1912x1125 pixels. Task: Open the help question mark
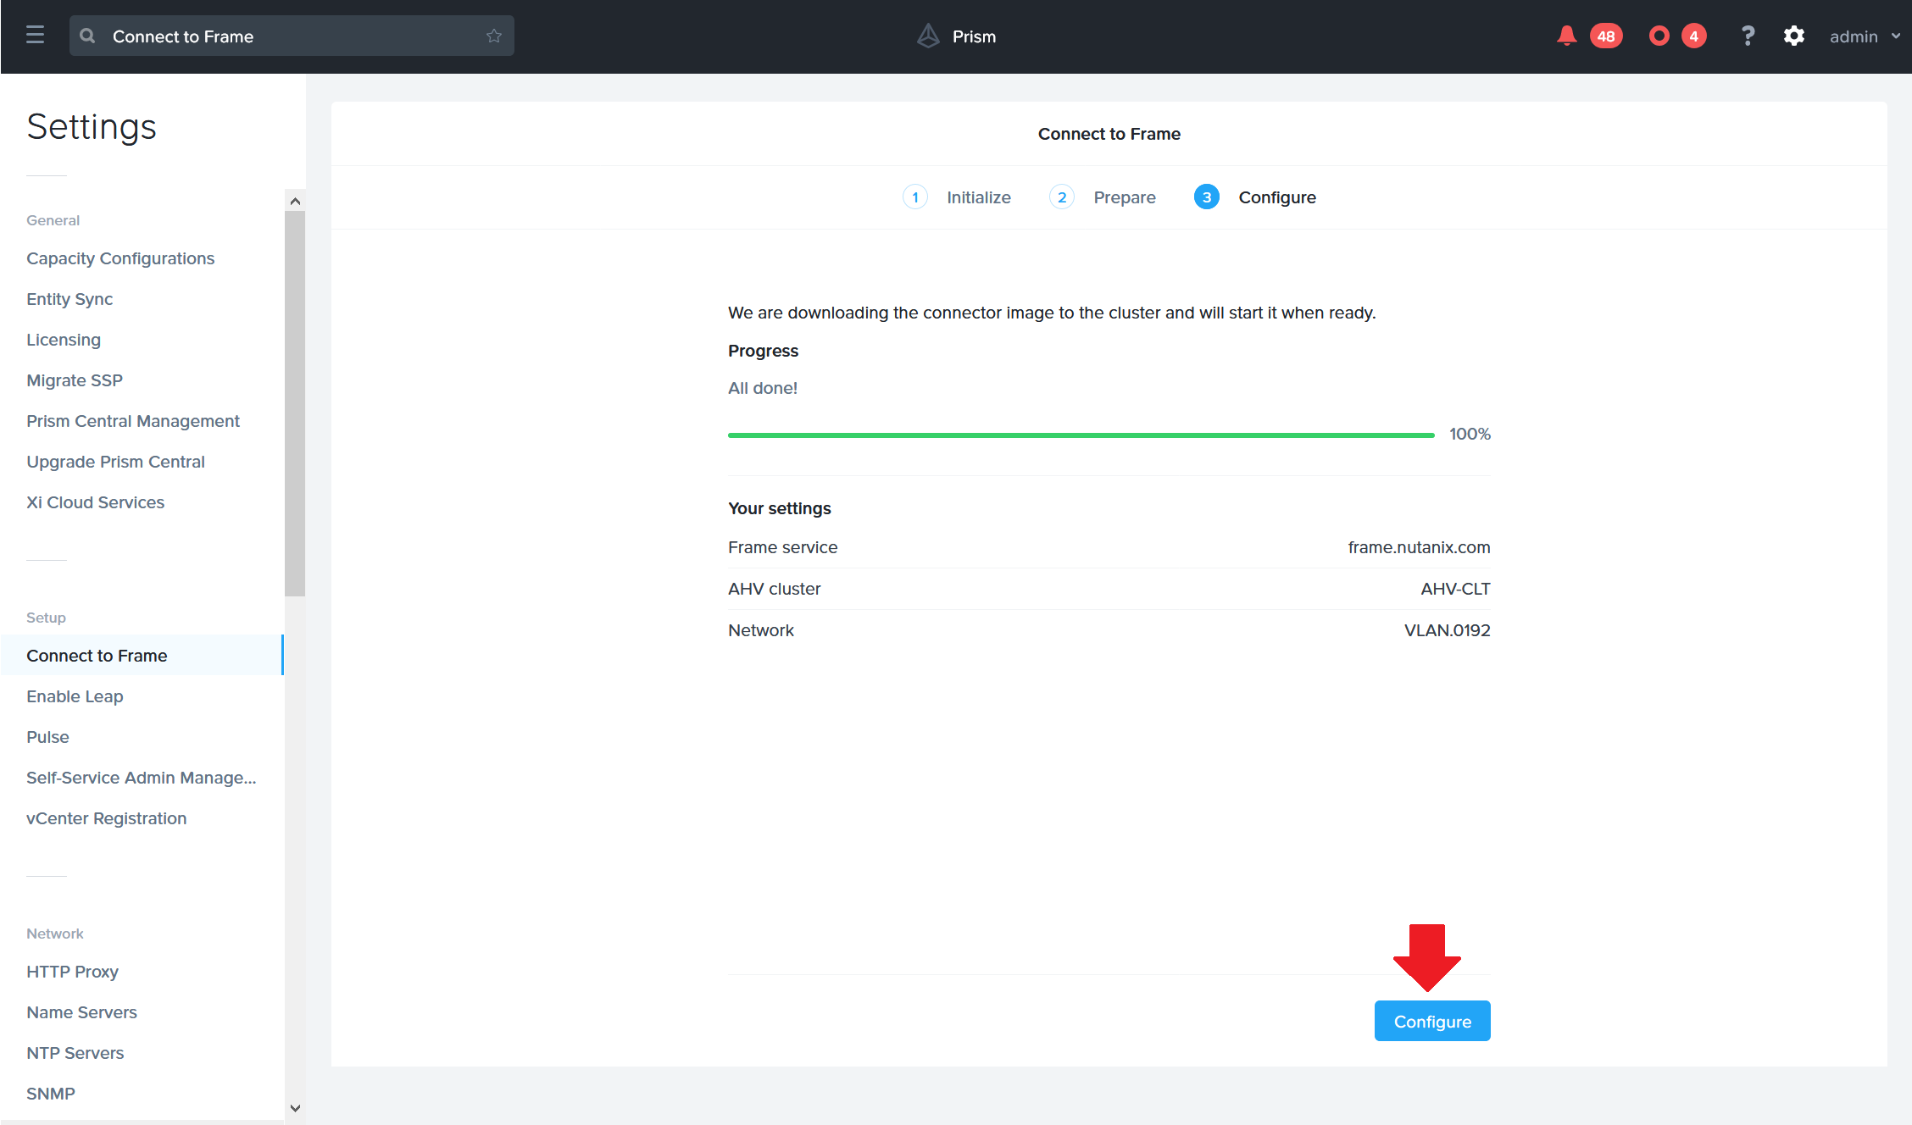(x=1748, y=36)
